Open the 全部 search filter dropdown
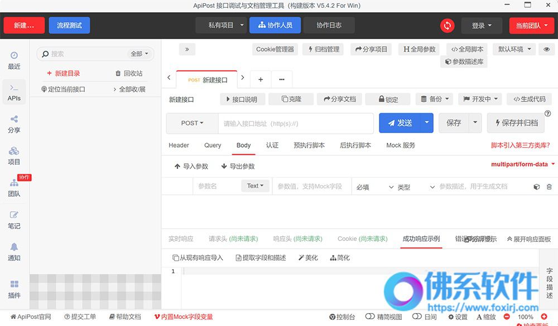The image size is (558, 326). pos(139,53)
